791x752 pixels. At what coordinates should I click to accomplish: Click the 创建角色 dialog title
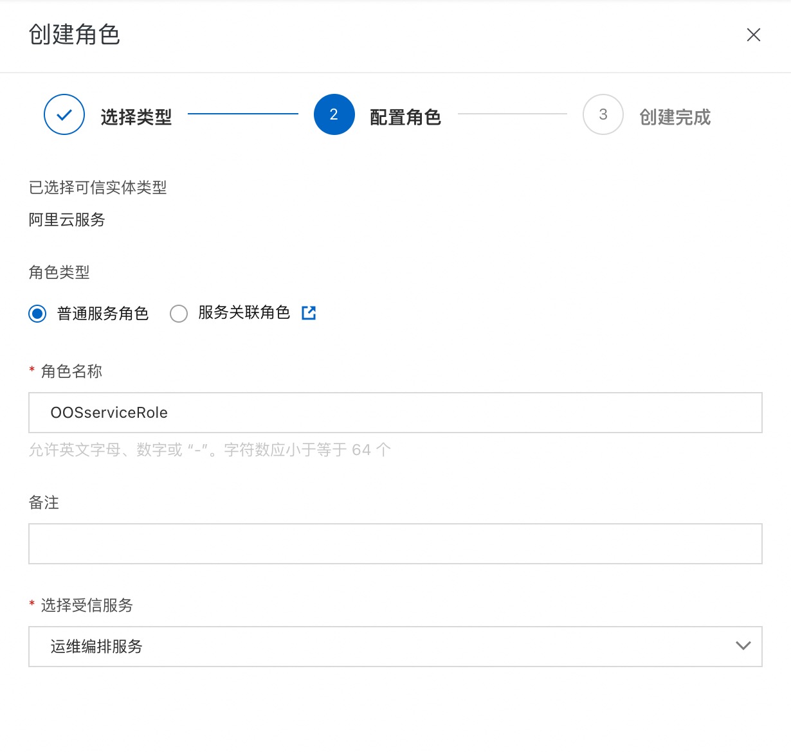coord(75,35)
